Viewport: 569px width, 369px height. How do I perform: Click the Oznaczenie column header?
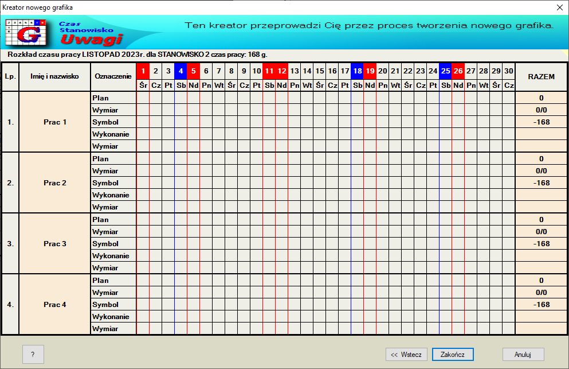click(113, 77)
